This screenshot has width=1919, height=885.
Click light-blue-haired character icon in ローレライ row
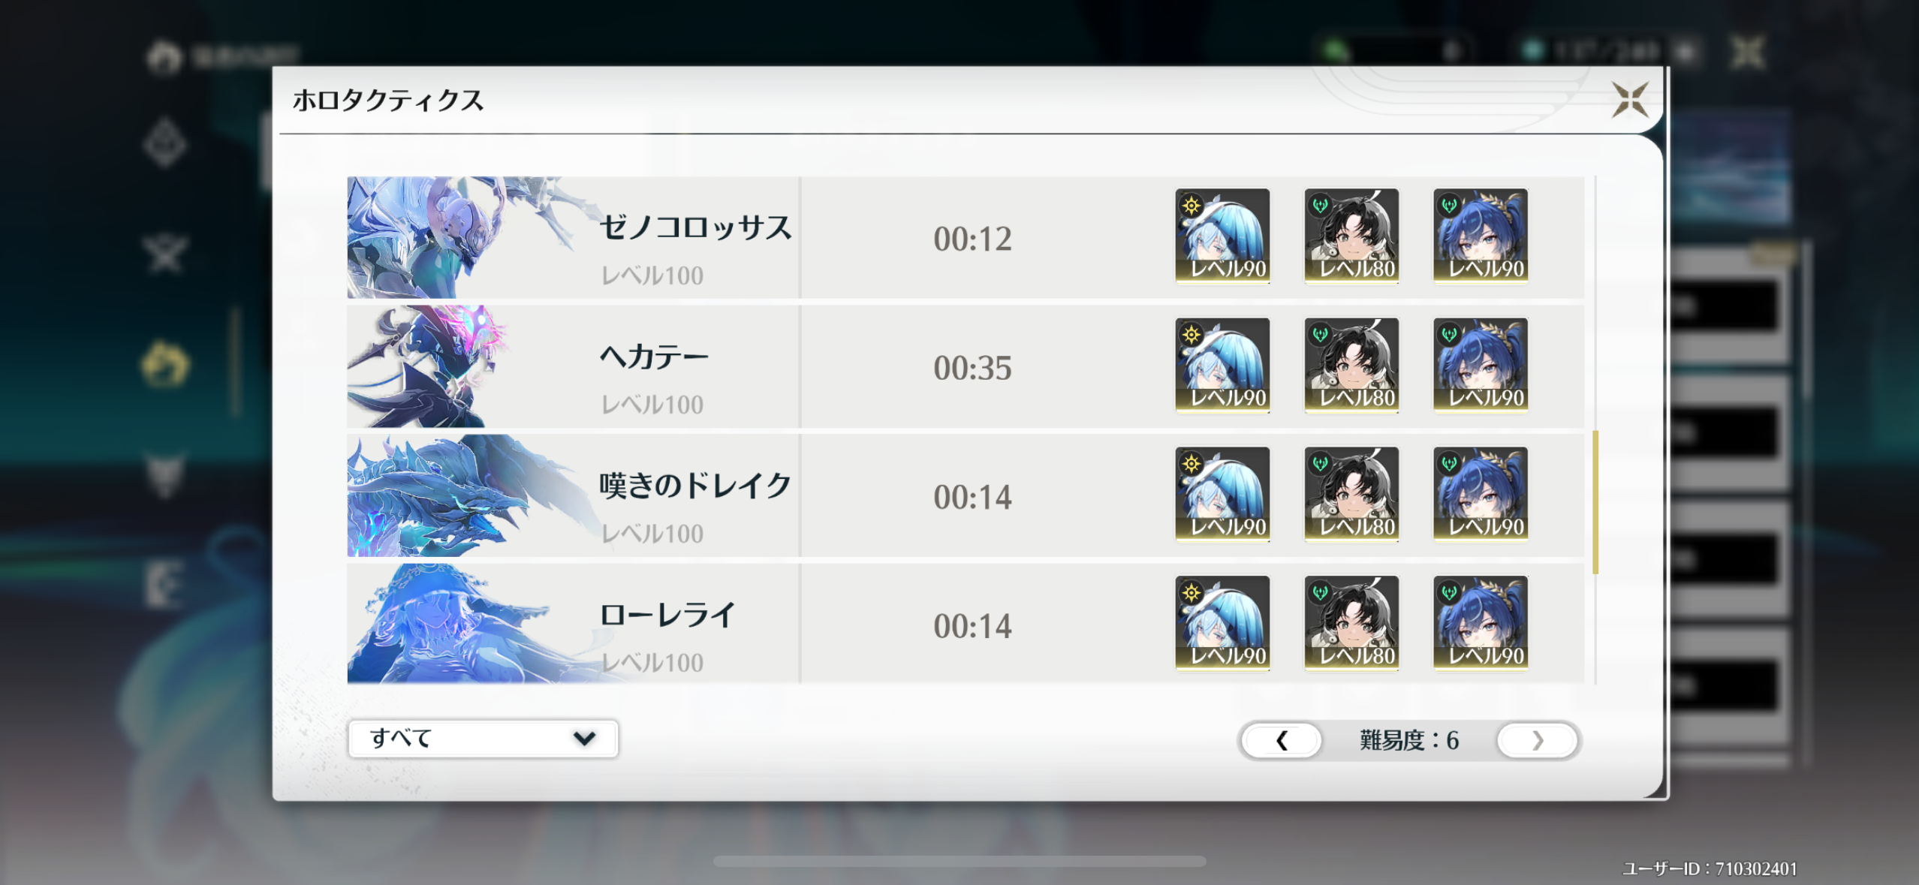(1222, 623)
